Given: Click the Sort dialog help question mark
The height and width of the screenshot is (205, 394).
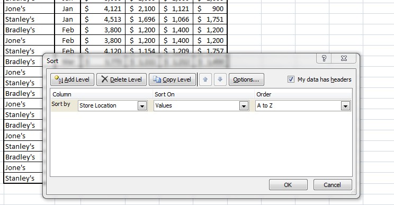Looking at the screenshot, I should 324,59.
